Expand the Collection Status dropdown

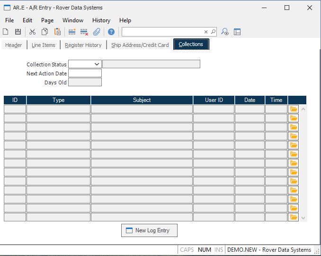point(97,64)
